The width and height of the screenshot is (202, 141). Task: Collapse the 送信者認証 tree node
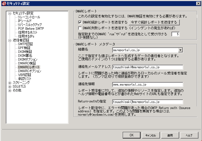click(10, 40)
